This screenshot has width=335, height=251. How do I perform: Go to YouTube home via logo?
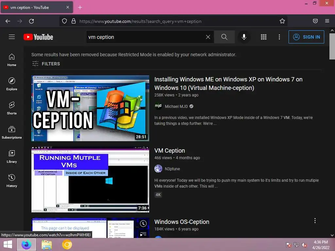[x=38, y=37]
